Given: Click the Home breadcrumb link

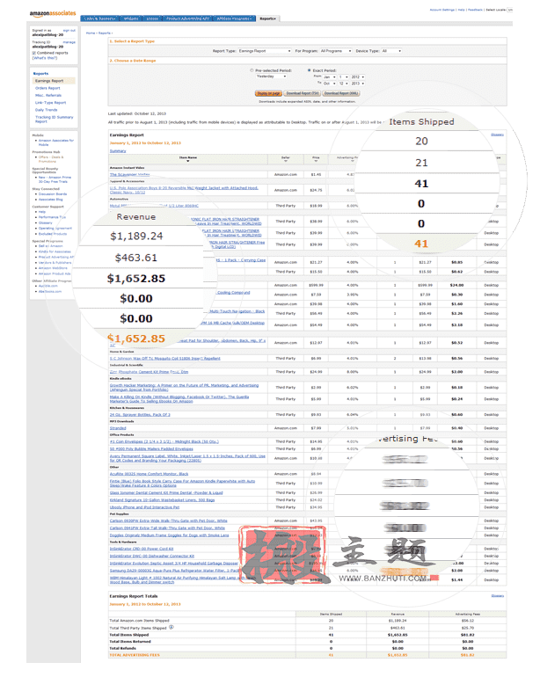Looking at the screenshot, I should [x=91, y=33].
